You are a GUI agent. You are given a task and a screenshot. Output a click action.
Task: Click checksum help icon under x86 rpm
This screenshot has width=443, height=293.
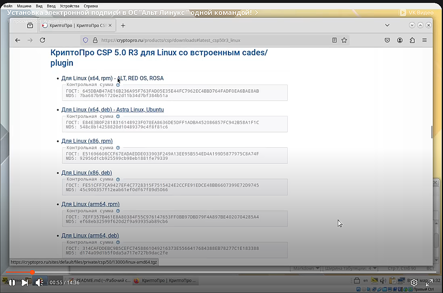coord(118,148)
